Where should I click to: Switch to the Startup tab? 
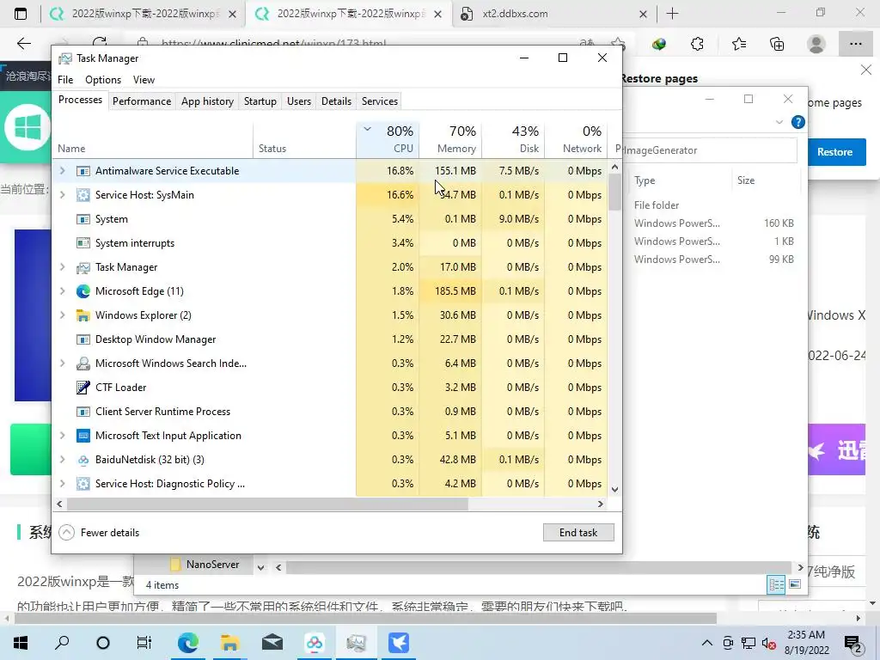pyautogui.click(x=260, y=101)
